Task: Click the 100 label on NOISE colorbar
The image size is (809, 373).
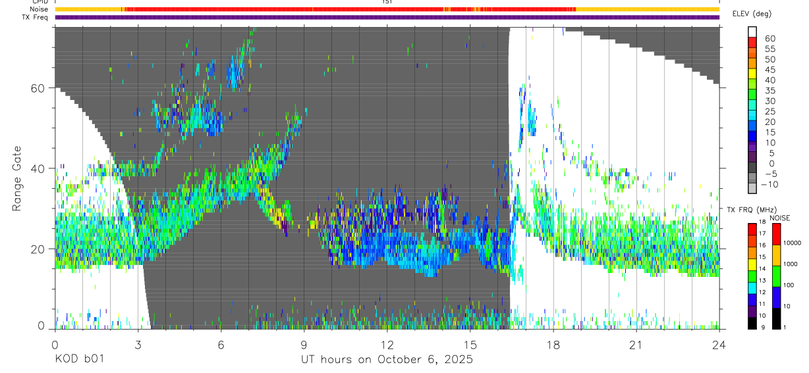Action: 787,285
